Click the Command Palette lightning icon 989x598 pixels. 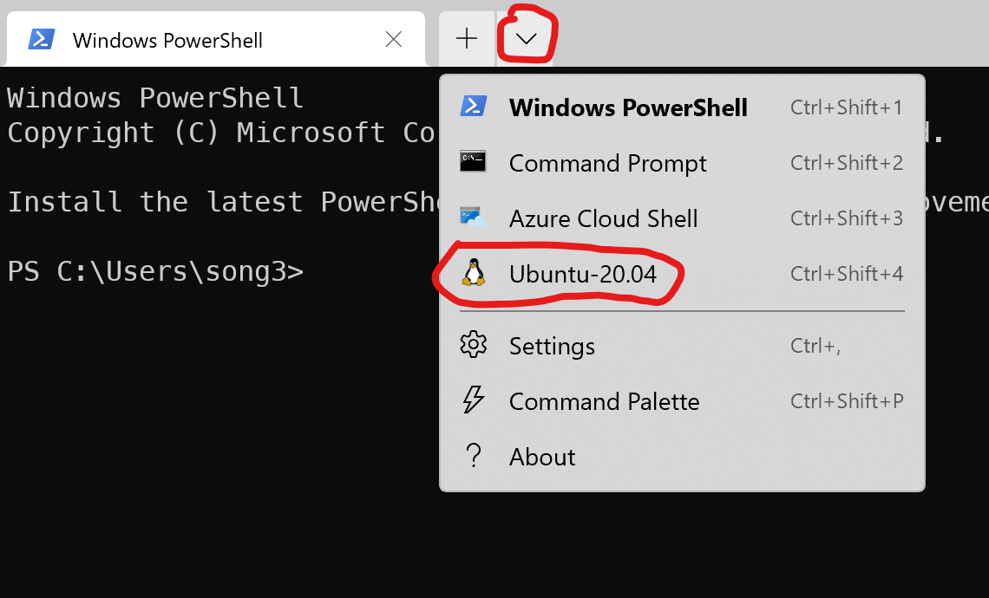click(x=473, y=400)
